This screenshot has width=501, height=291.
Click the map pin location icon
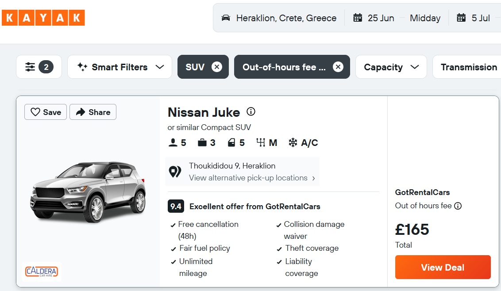click(175, 172)
